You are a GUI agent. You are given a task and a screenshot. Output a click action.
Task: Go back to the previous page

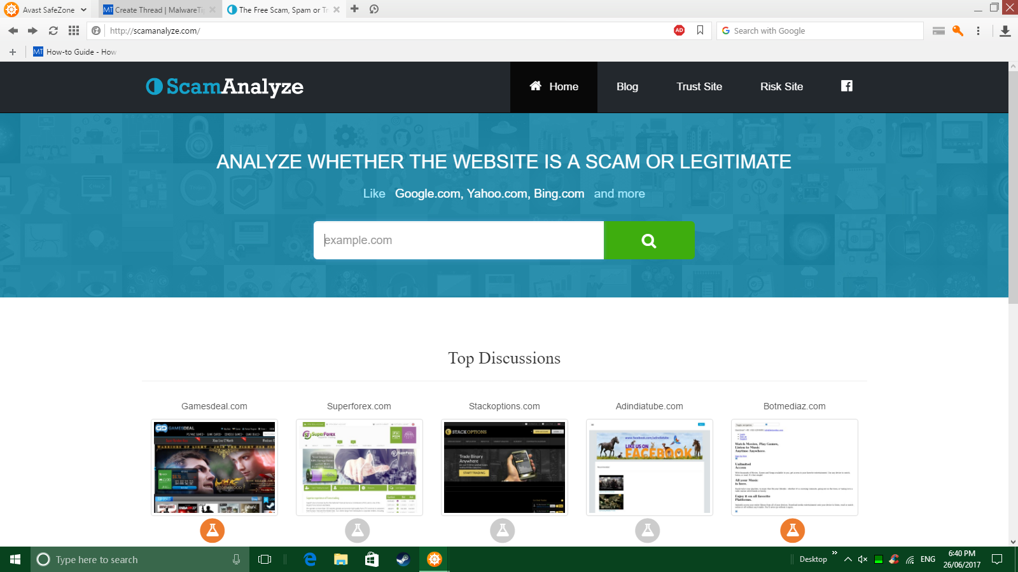(13, 31)
